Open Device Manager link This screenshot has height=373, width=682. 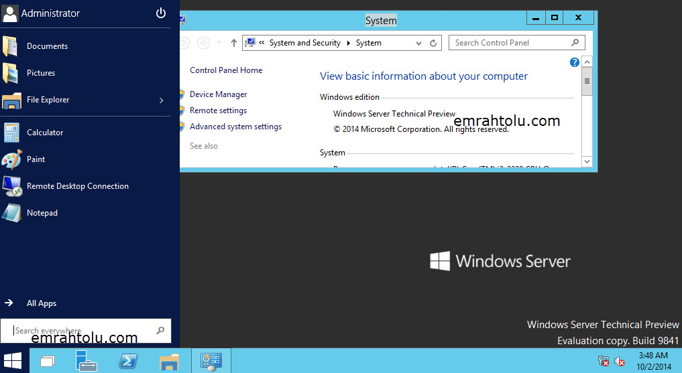(219, 94)
